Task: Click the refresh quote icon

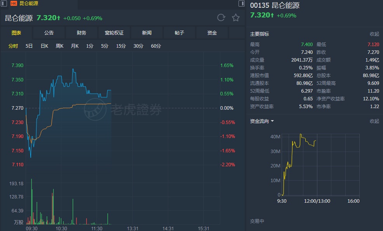Action: (x=221, y=17)
